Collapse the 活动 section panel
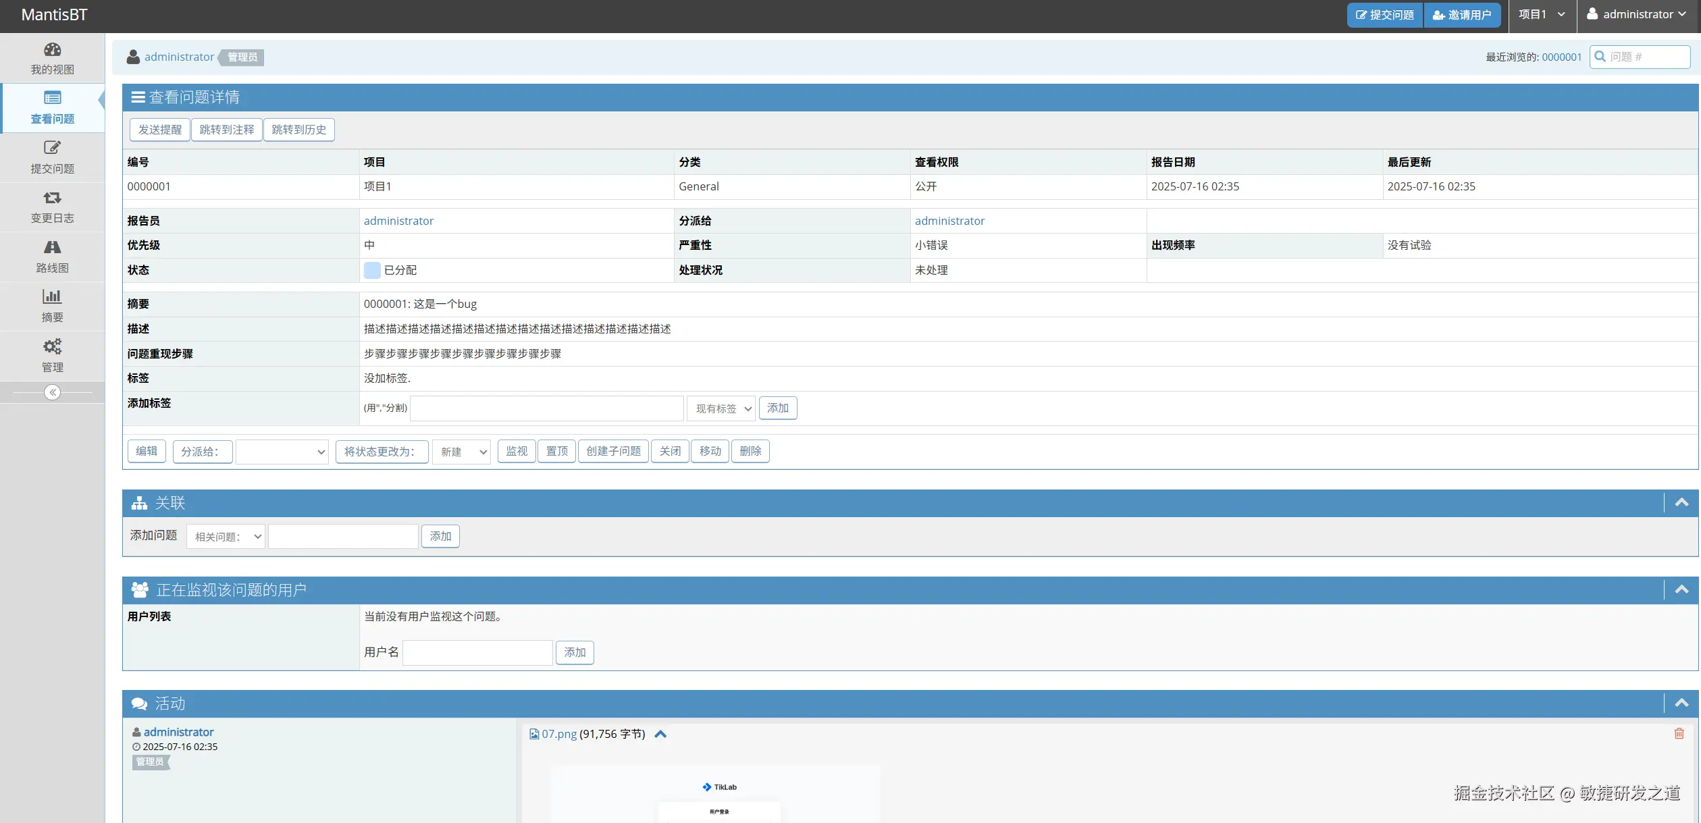 (x=1681, y=703)
